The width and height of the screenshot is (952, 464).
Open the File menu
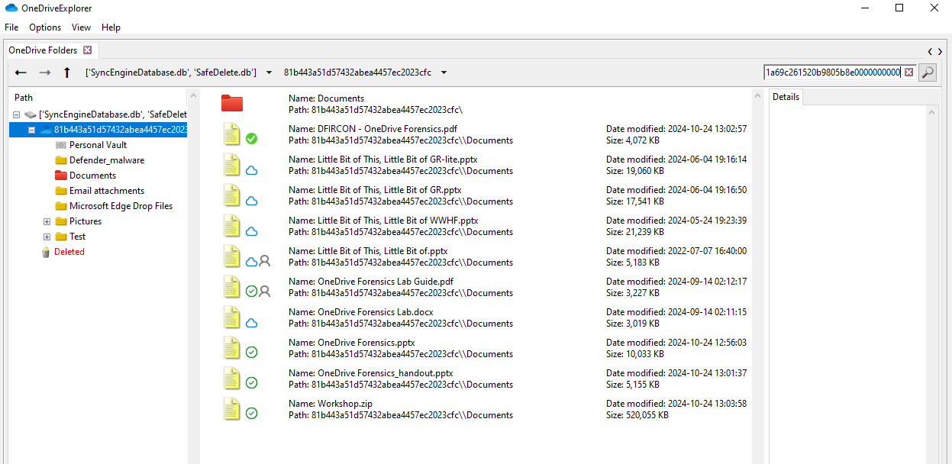pyautogui.click(x=11, y=27)
